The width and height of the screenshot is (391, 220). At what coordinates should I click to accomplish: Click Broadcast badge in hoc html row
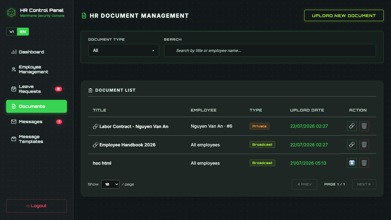pyautogui.click(x=262, y=163)
